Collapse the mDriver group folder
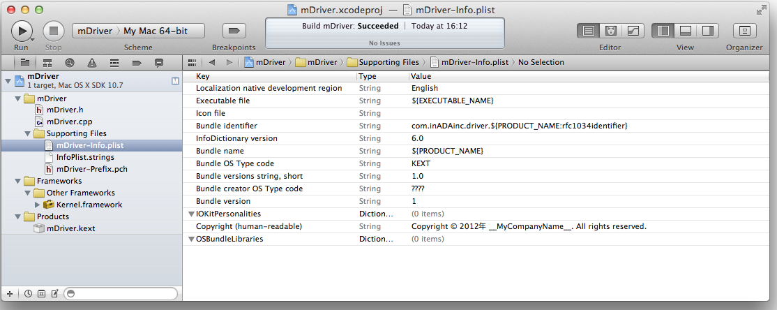The height and width of the screenshot is (310, 777). [18, 98]
